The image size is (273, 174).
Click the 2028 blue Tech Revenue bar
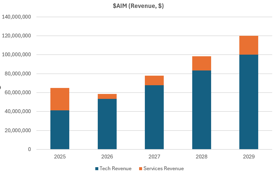[x=202, y=110]
